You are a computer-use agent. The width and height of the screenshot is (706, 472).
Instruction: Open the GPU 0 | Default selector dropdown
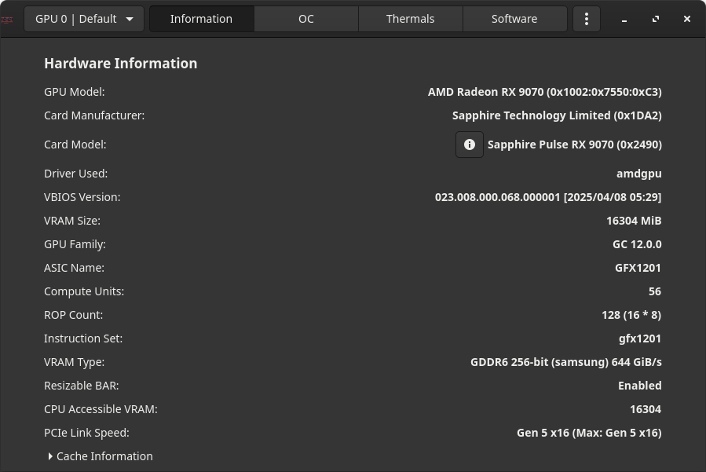coord(84,19)
